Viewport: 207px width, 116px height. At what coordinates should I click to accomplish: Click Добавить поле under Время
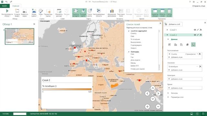(185, 88)
